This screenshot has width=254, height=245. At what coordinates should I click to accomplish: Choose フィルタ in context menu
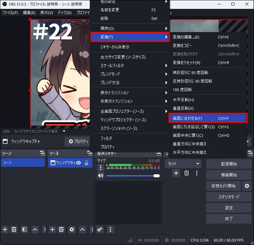(x=130, y=138)
